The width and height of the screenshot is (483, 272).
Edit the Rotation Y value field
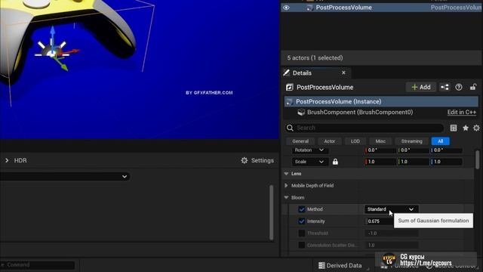413,150
